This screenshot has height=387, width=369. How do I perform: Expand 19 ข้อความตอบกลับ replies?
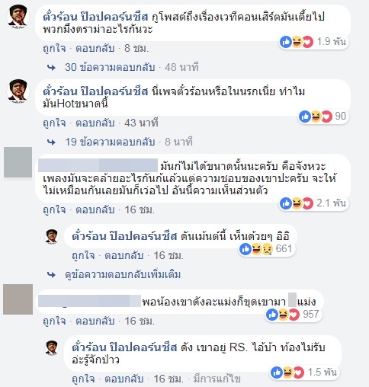pyautogui.click(x=110, y=142)
